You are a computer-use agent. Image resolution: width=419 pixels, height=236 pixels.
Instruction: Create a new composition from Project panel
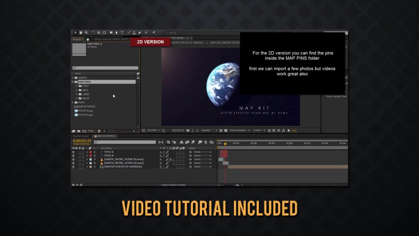pyautogui.click(x=84, y=131)
